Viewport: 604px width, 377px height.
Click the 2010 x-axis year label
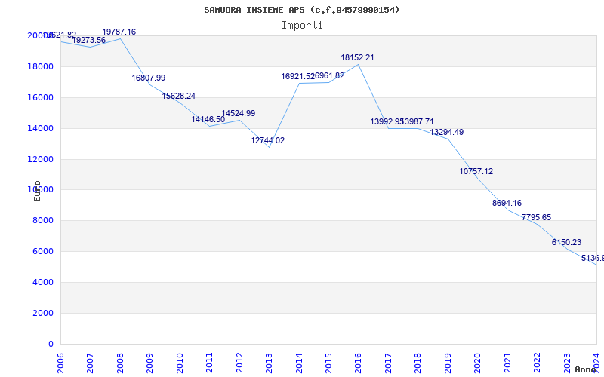(180, 363)
